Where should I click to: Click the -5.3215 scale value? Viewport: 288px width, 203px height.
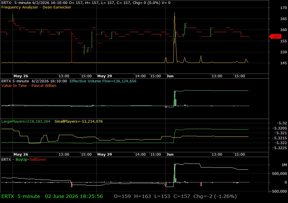(x=279, y=138)
